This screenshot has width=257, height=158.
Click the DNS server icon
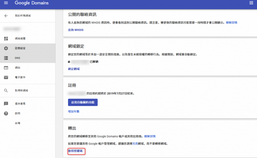coord(6,58)
